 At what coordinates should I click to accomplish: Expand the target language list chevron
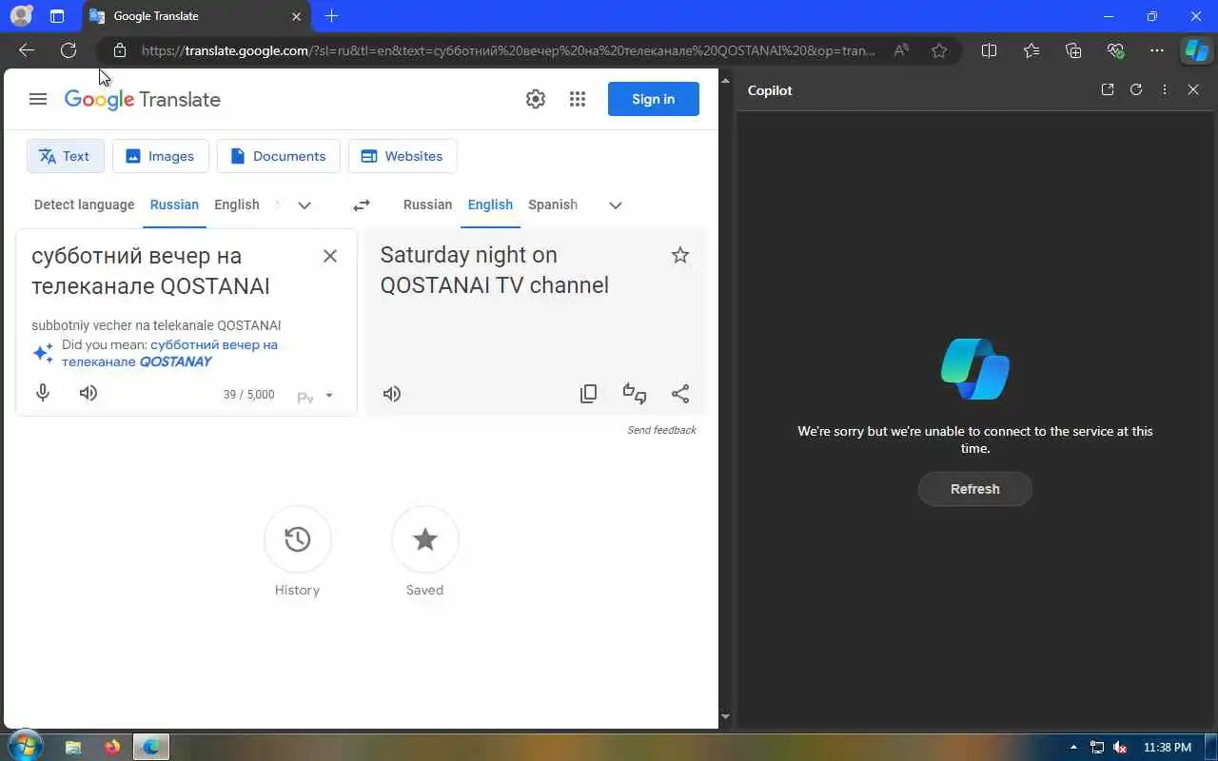click(616, 205)
